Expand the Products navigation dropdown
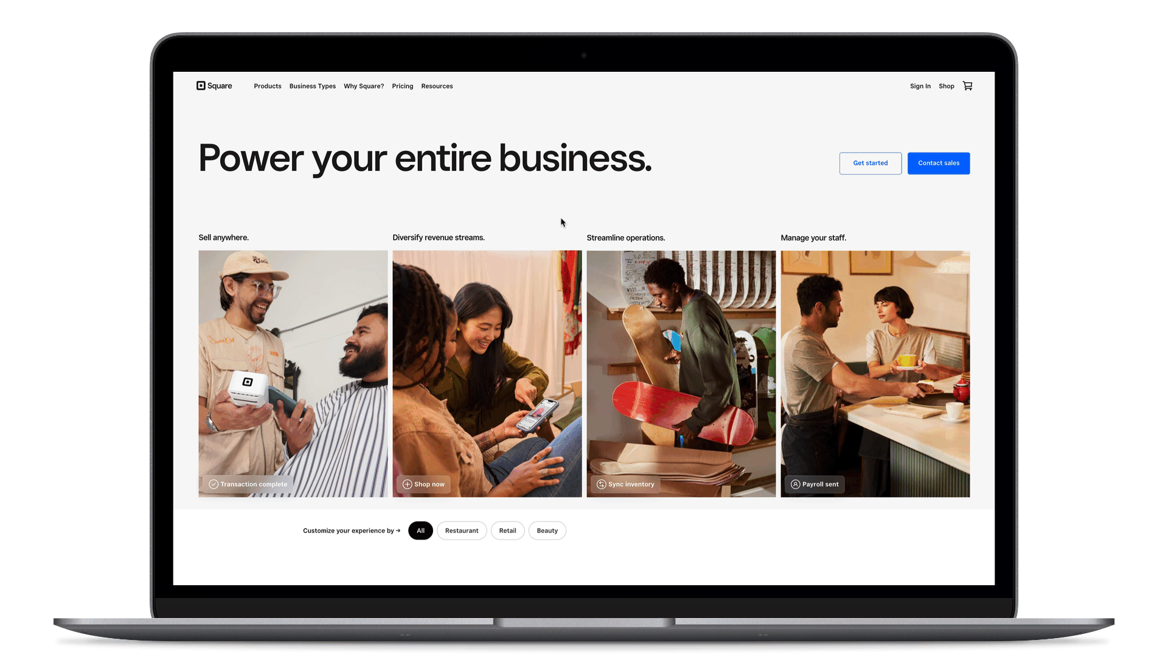Viewport: 1168px width, 657px height. pos(267,86)
